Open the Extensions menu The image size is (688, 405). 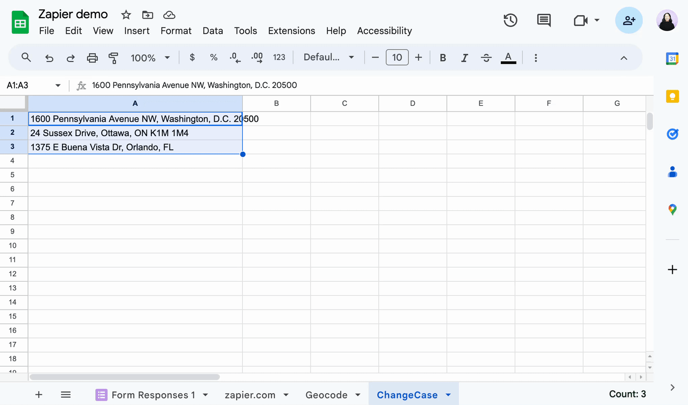coord(291,31)
